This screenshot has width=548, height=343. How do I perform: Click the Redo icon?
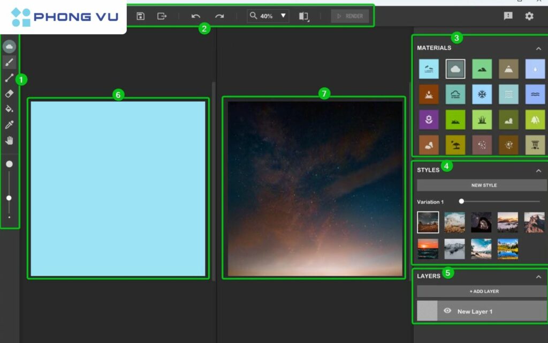219,16
